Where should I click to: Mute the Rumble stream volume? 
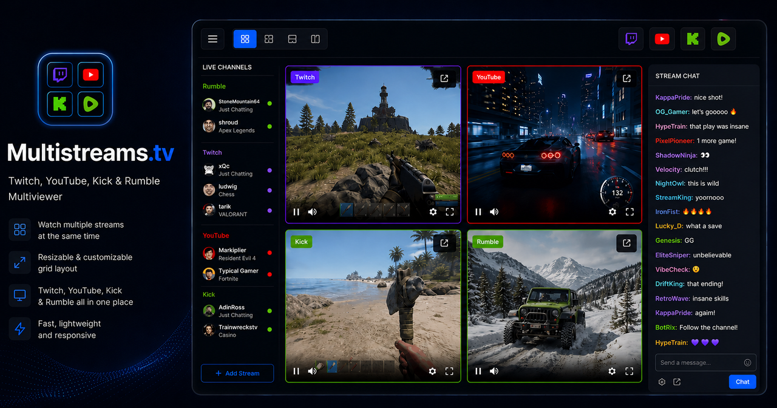(494, 371)
